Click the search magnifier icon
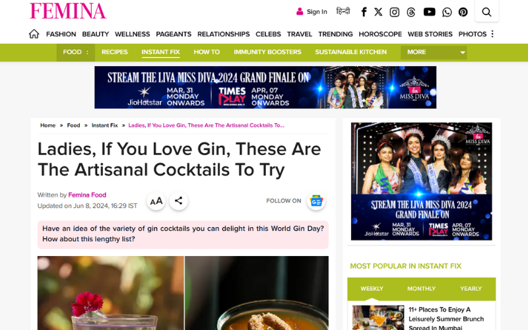The width and height of the screenshot is (528, 330). 486,12
